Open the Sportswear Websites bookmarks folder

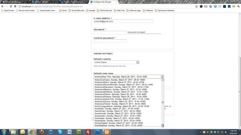(165, 10)
